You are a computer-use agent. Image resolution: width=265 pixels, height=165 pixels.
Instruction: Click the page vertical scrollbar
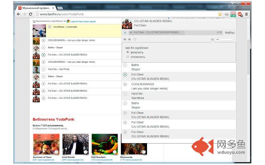tap(248, 57)
